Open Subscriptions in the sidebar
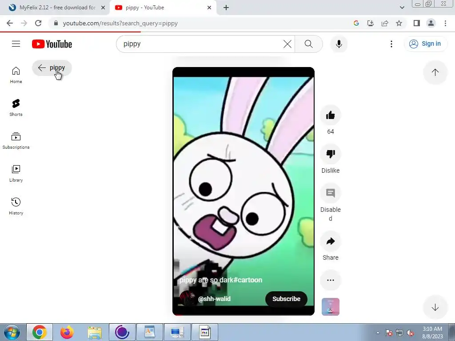This screenshot has width=455, height=341. click(x=16, y=141)
